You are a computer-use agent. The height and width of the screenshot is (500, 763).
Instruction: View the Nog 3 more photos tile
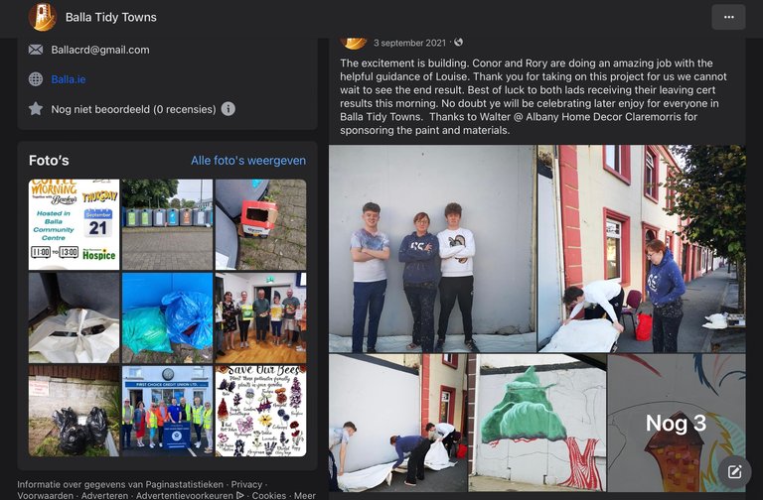point(677,423)
